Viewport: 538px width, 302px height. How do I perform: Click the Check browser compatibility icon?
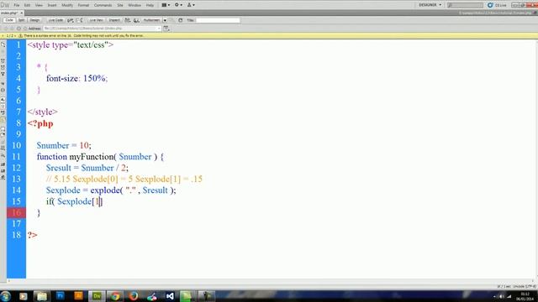(x=71, y=20)
